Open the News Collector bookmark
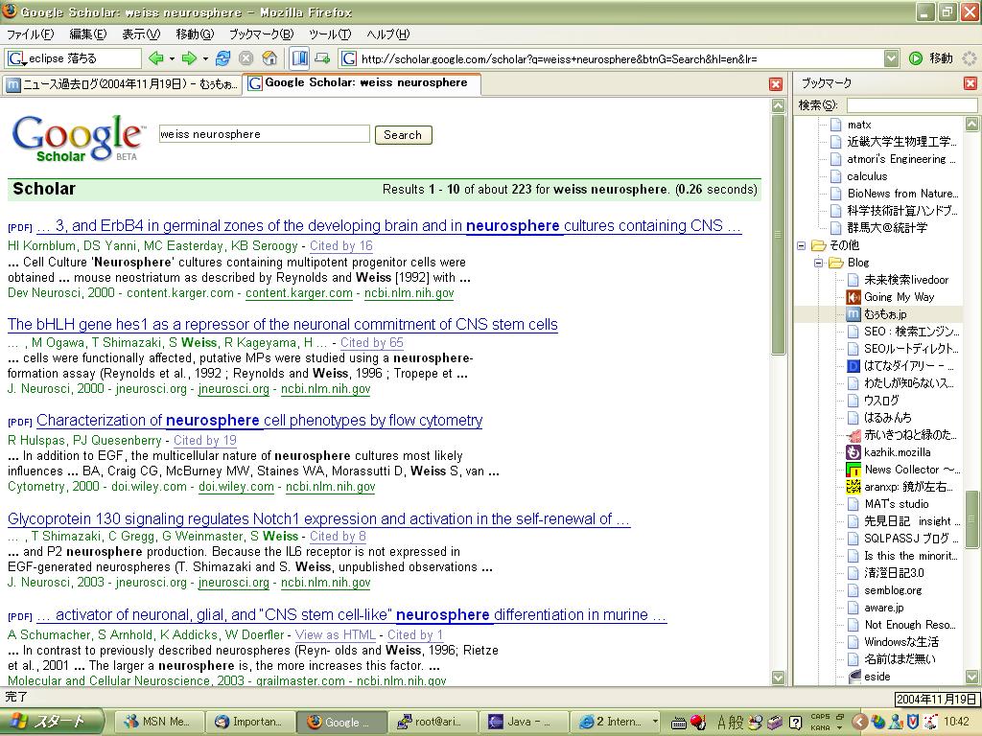982x736 pixels. point(901,470)
